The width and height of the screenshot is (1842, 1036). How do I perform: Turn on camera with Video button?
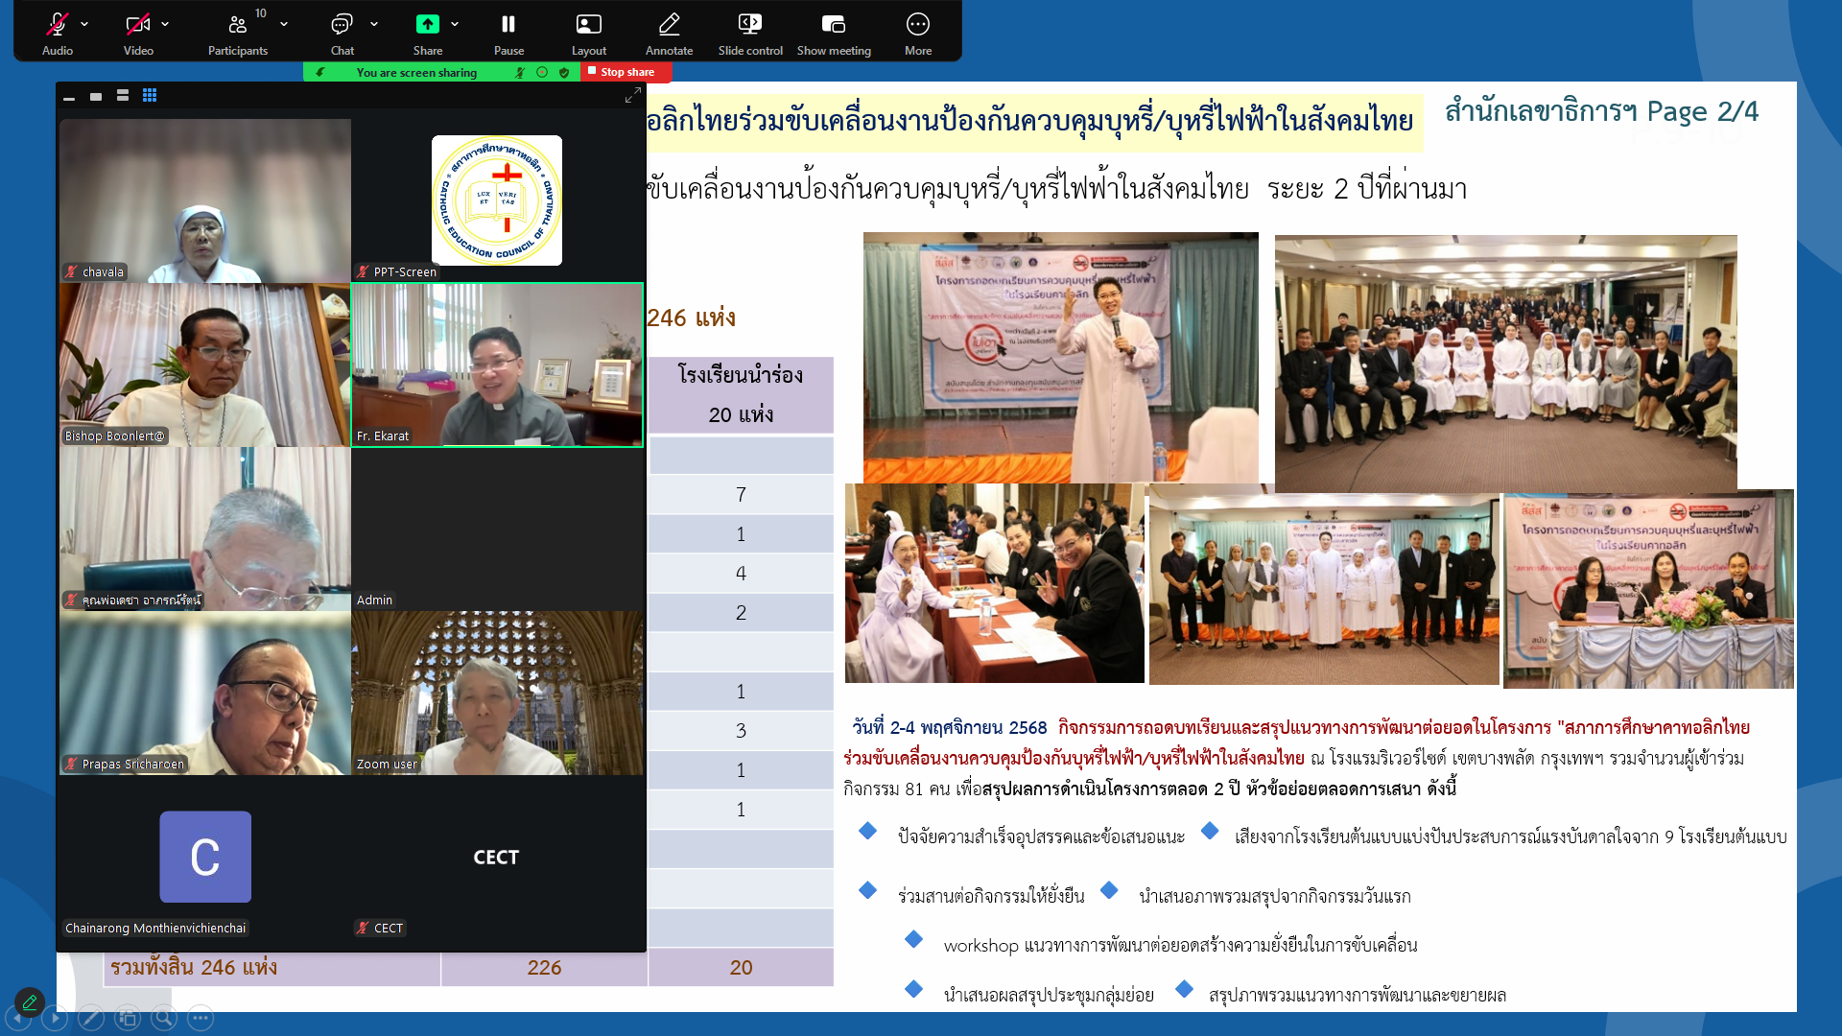138,26
